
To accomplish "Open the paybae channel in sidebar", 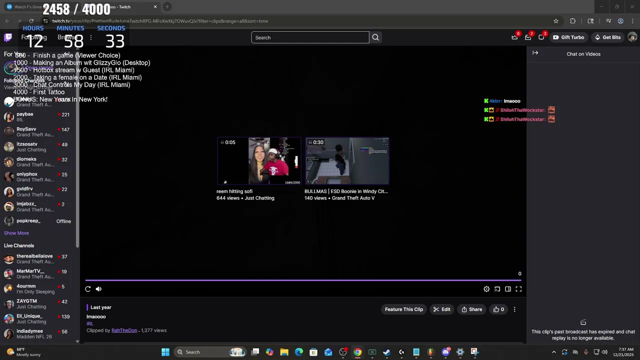I will coord(39,117).
